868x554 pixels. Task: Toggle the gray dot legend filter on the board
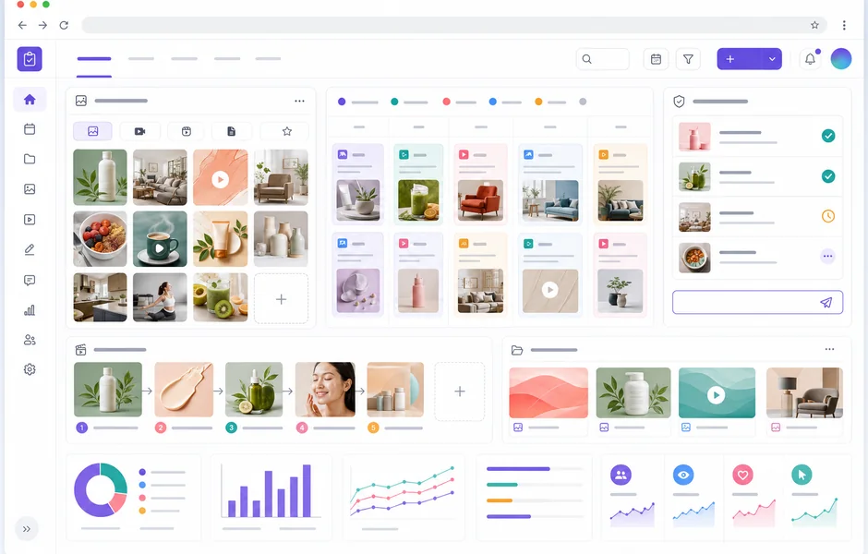coord(583,102)
